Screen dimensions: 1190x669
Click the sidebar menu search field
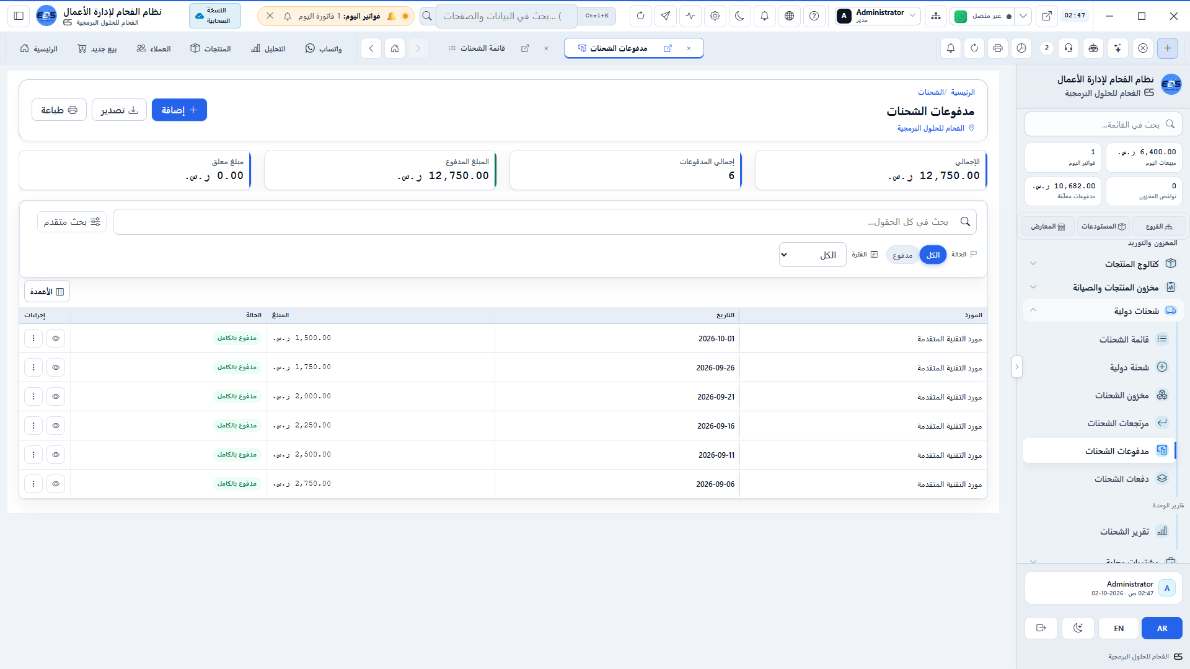pos(1103,125)
